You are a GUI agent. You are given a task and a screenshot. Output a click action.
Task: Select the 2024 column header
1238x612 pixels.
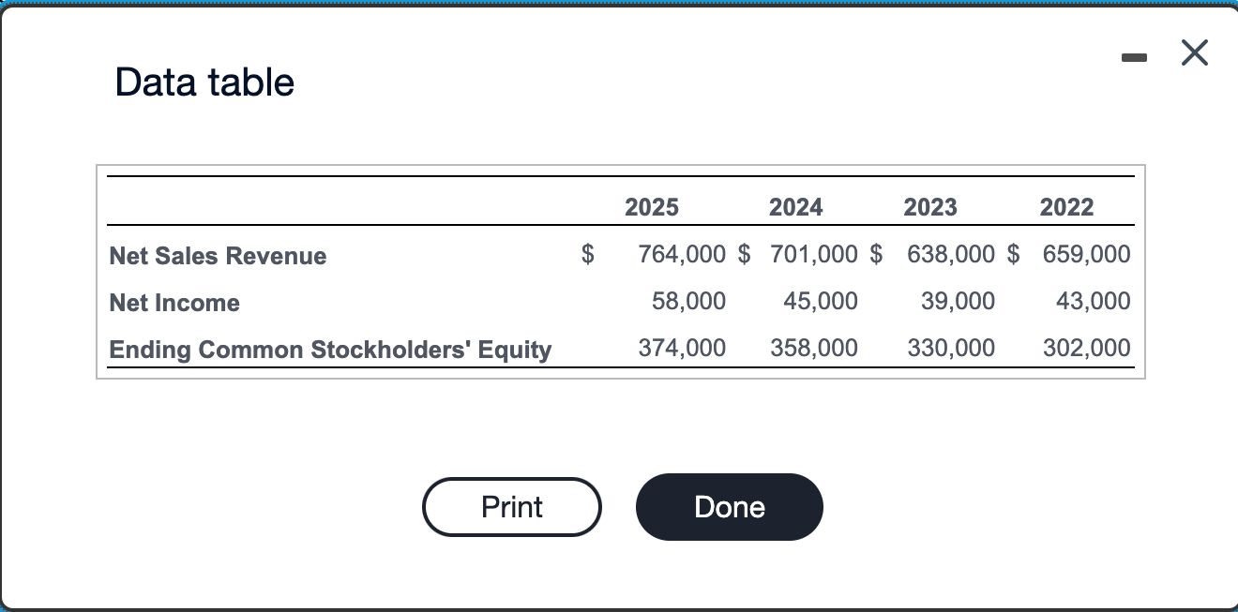tap(795, 206)
